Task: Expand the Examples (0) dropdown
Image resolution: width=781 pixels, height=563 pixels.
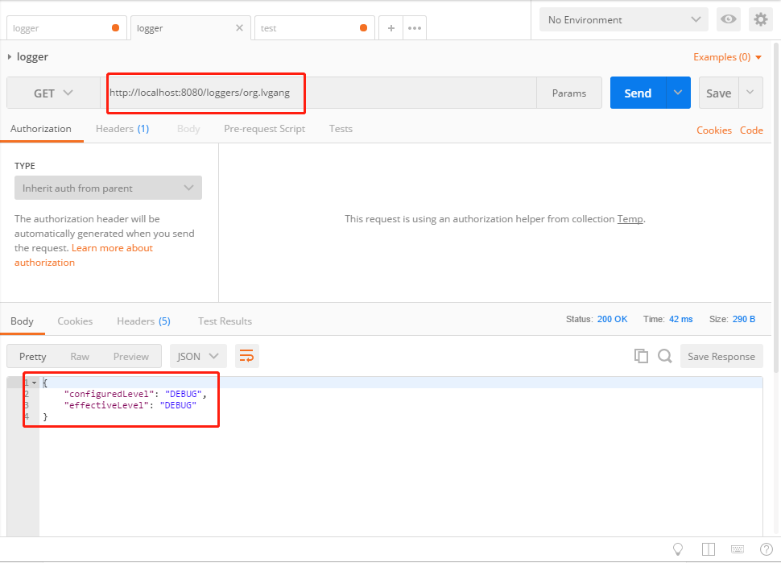Action: pyautogui.click(x=727, y=57)
